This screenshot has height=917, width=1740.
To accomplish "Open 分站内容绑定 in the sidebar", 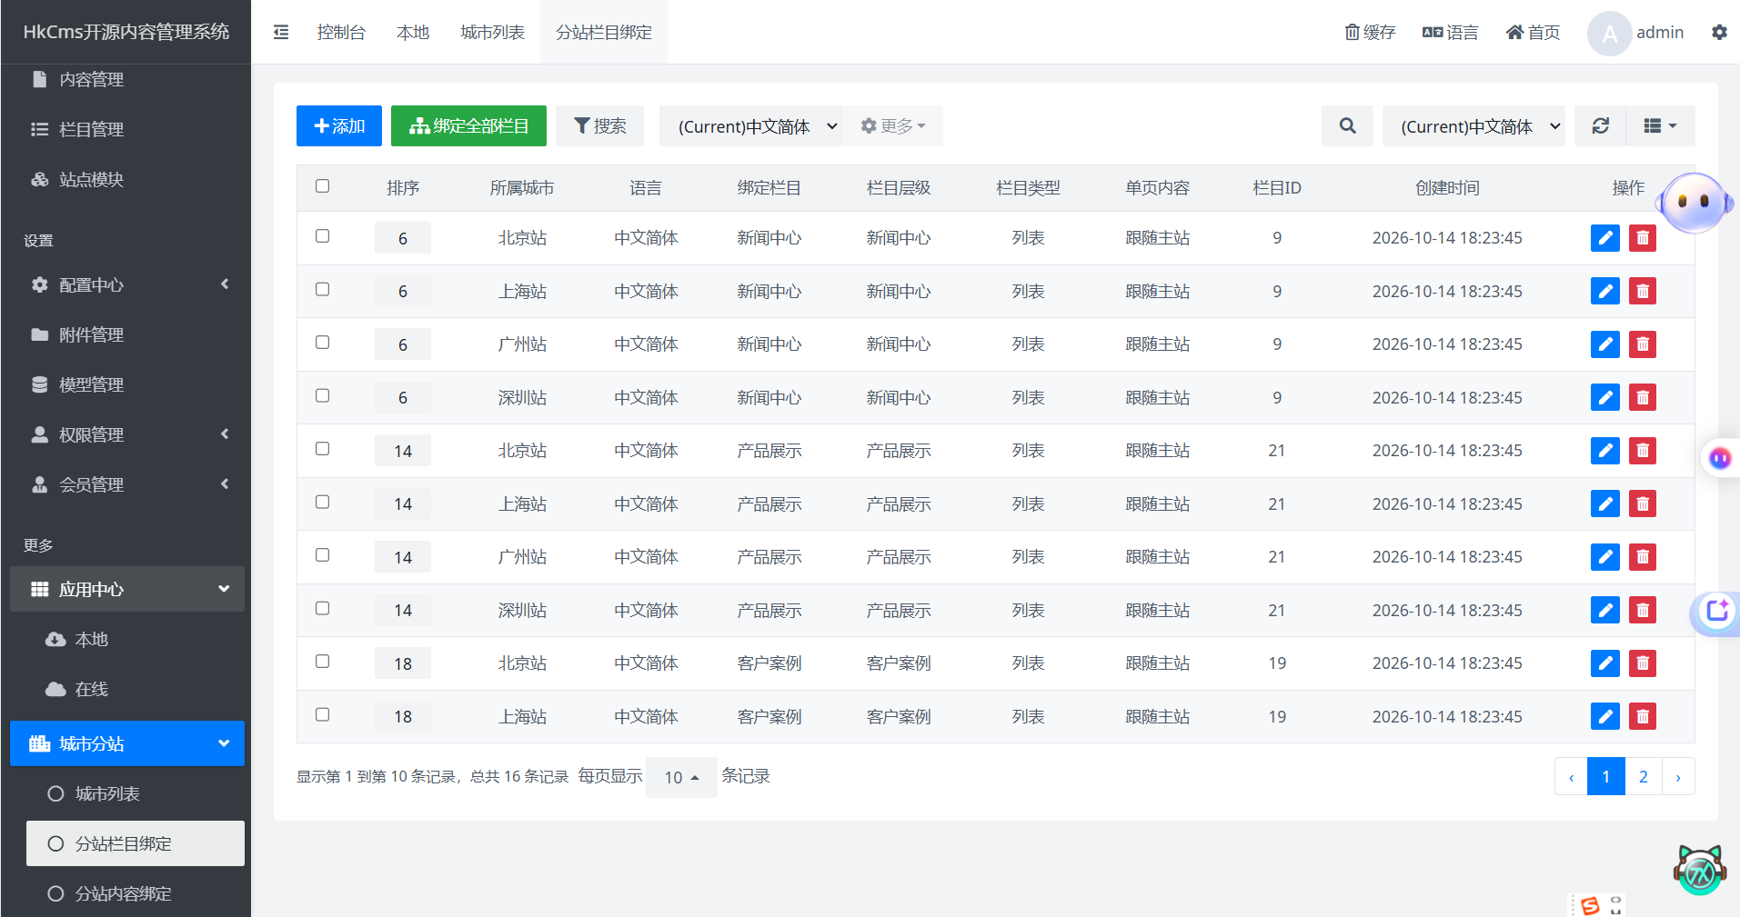I will click(x=136, y=894).
